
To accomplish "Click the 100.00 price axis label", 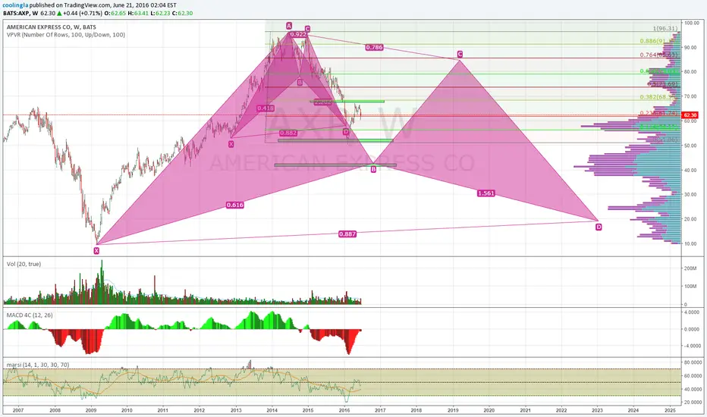I will coord(691,23).
